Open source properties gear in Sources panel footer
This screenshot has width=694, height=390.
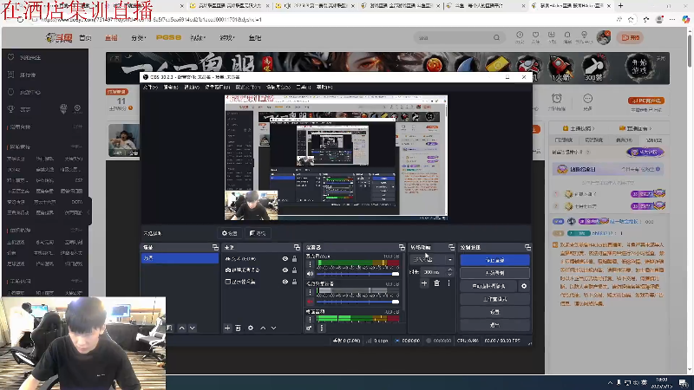pyautogui.click(x=251, y=328)
